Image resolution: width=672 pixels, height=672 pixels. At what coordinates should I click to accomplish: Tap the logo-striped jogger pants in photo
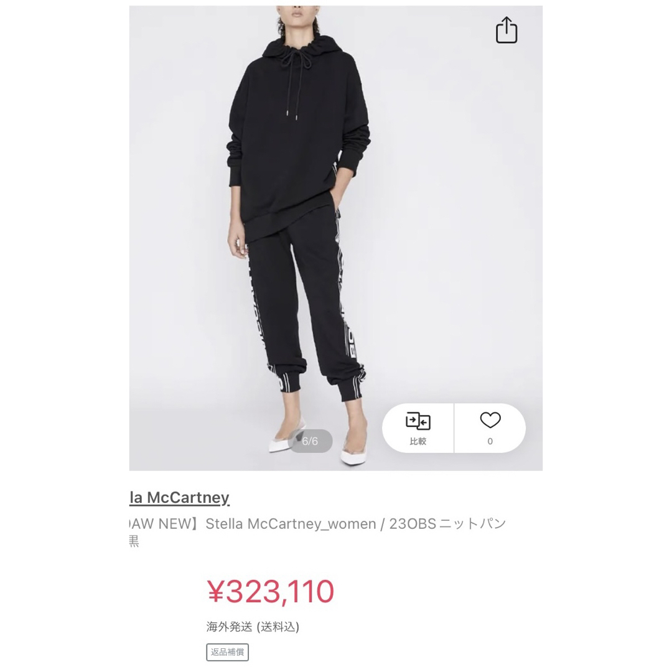coord(300,309)
